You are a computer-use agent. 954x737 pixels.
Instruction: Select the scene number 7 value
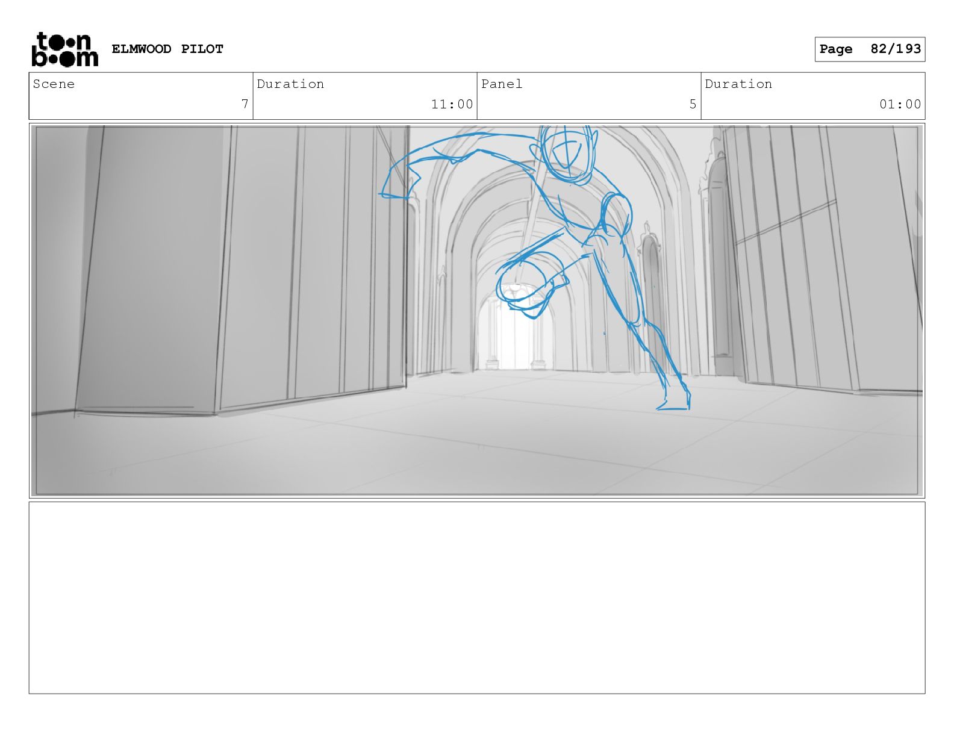point(245,104)
